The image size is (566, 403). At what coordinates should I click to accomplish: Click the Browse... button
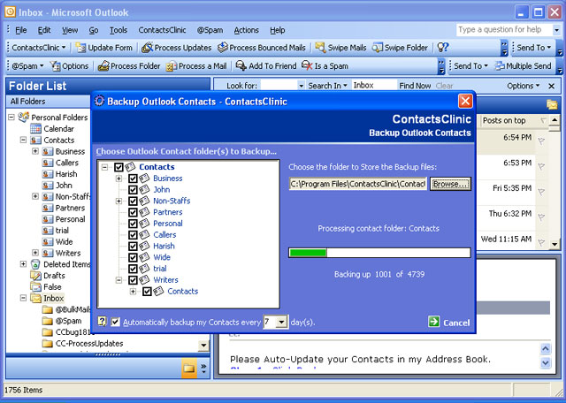(450, 184)
